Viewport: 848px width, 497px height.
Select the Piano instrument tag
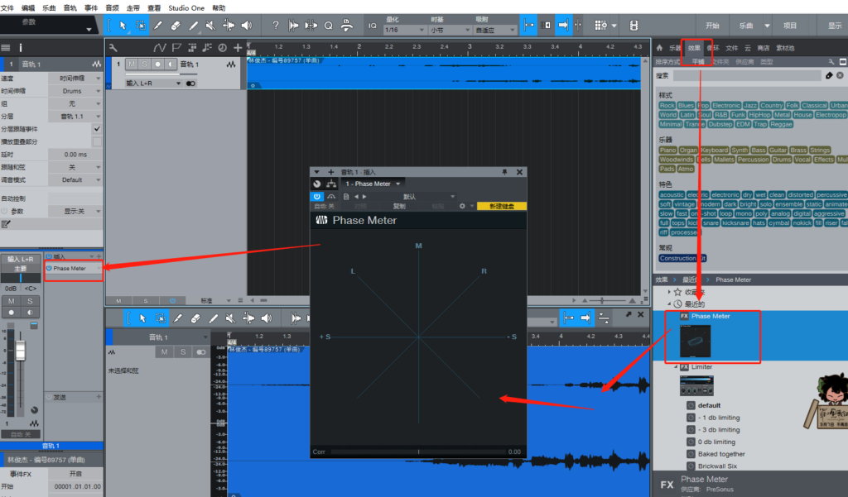tap(668, 150)
